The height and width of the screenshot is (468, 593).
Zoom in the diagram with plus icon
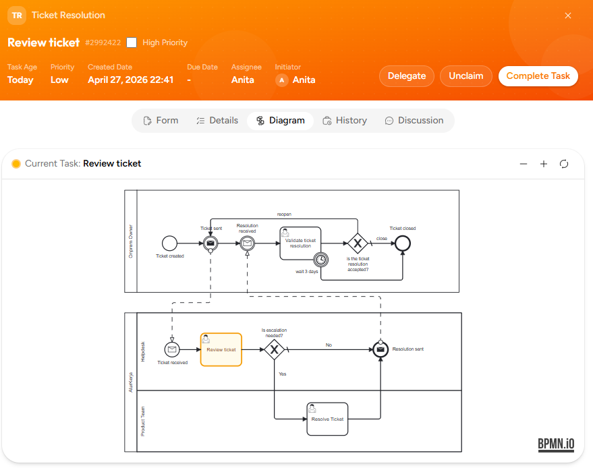click(x=544, y=164)
